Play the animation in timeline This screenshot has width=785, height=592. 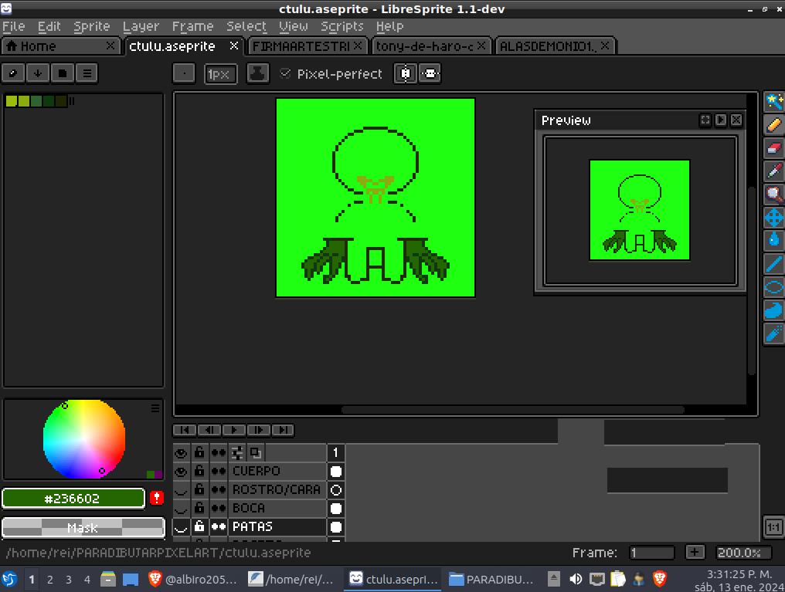[x=234, y=430]
